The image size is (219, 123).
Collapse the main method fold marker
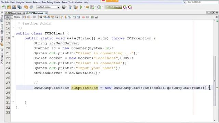pos(13,37)
